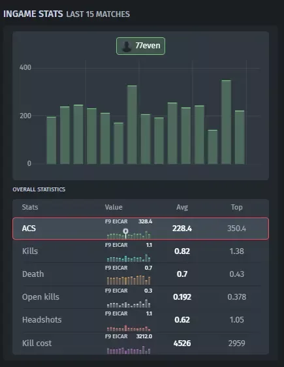The height and width of the screenshot is (367, 284).
Task: Select the Kills stats row
Action: coord(140,251)
